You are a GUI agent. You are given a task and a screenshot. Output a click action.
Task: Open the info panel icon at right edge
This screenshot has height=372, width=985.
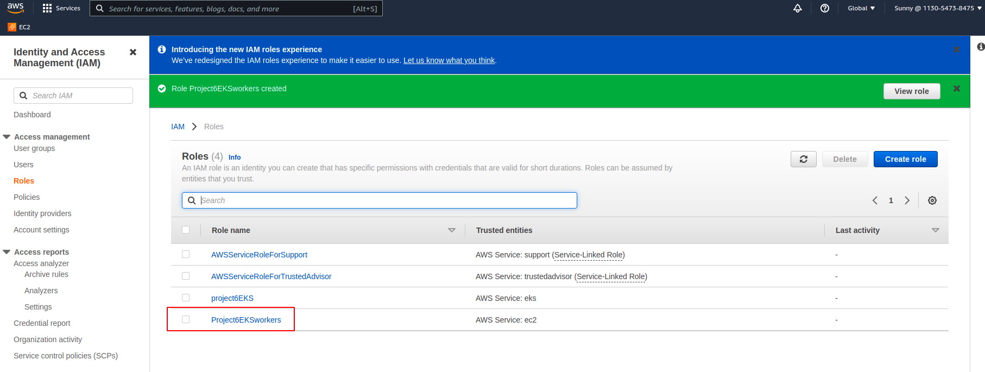click(981, 47)
